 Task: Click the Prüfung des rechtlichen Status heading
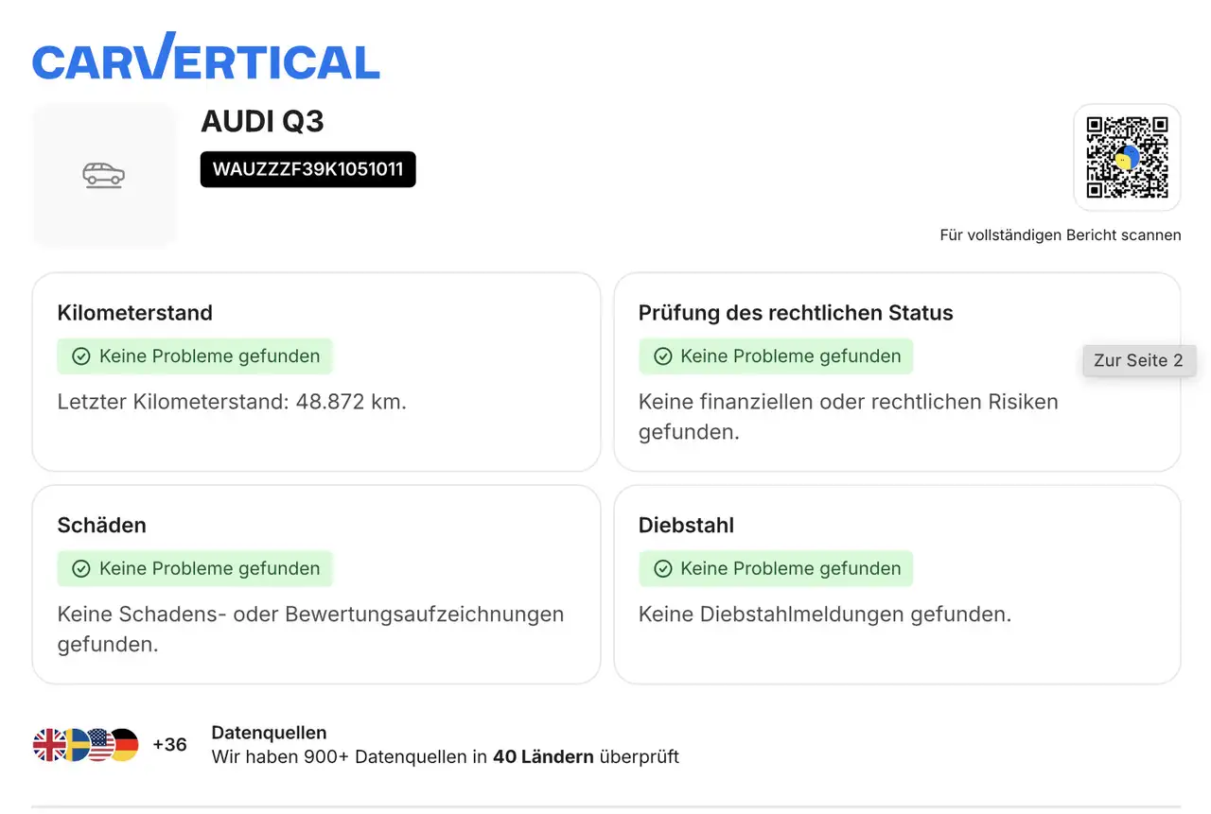pyautogui.click(x=795, y=313)
